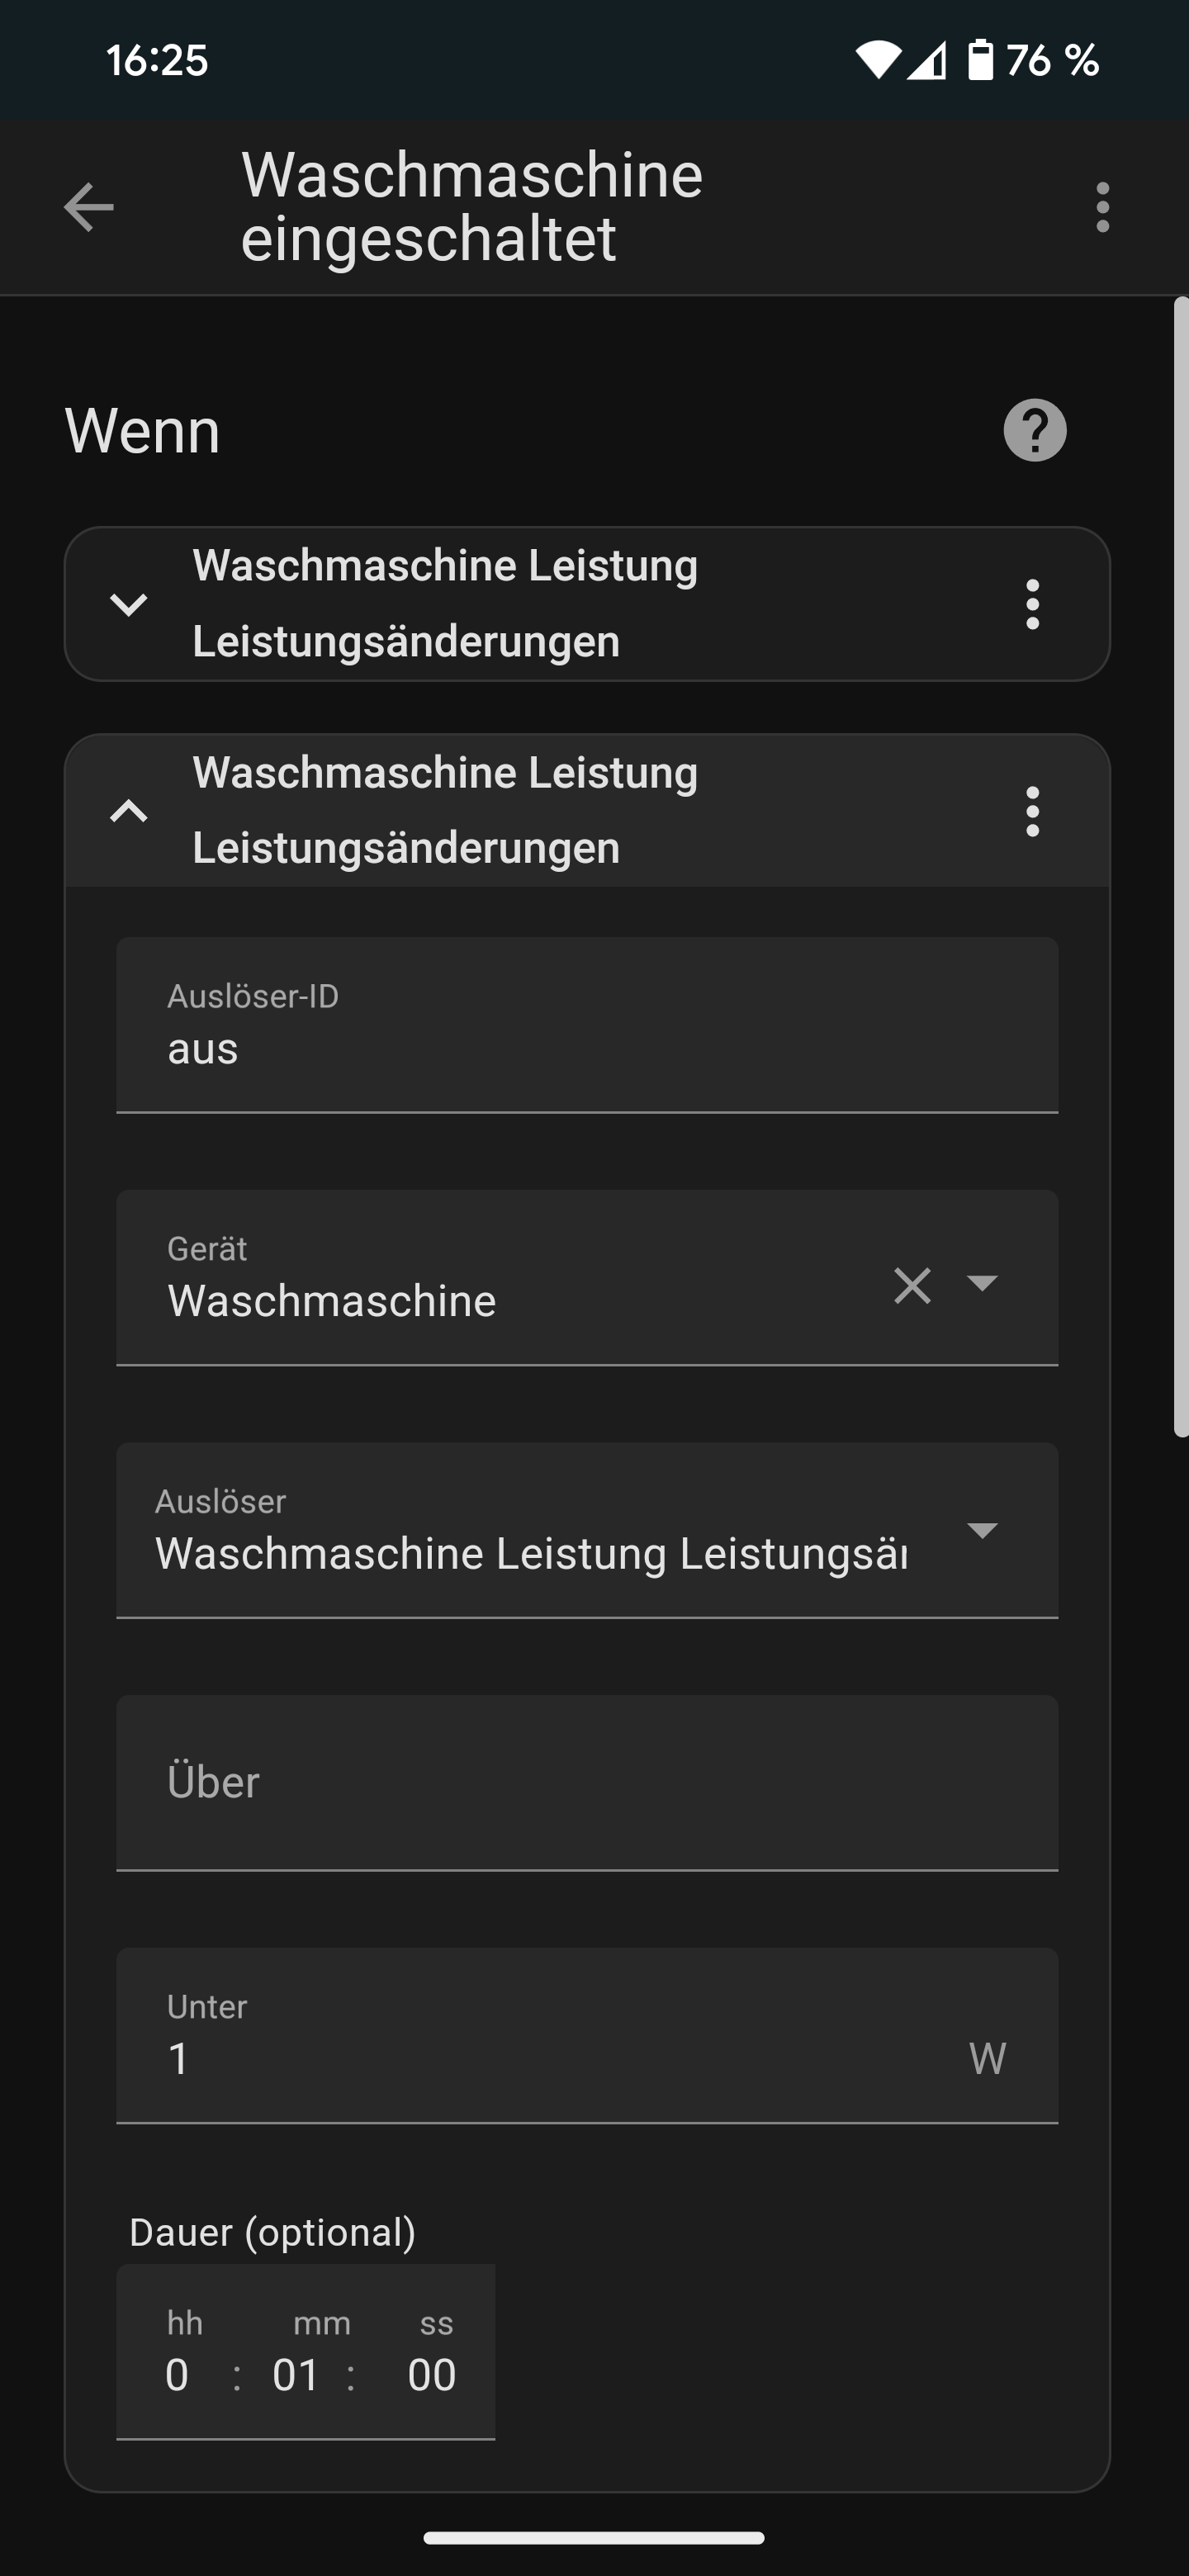Tap the Wi-Fi status icon
1189x2576 pixels.
click(x=877, y=61)
